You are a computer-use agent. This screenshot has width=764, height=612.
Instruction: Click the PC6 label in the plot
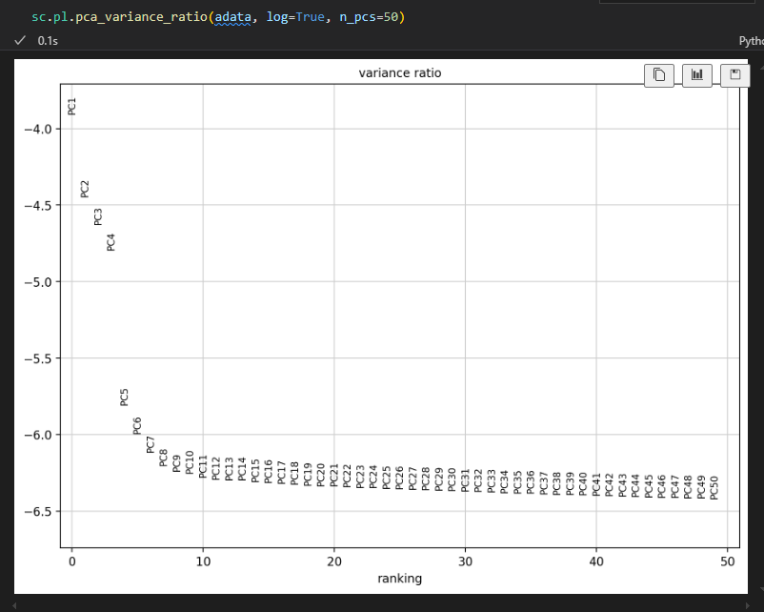tap(137, 426)
